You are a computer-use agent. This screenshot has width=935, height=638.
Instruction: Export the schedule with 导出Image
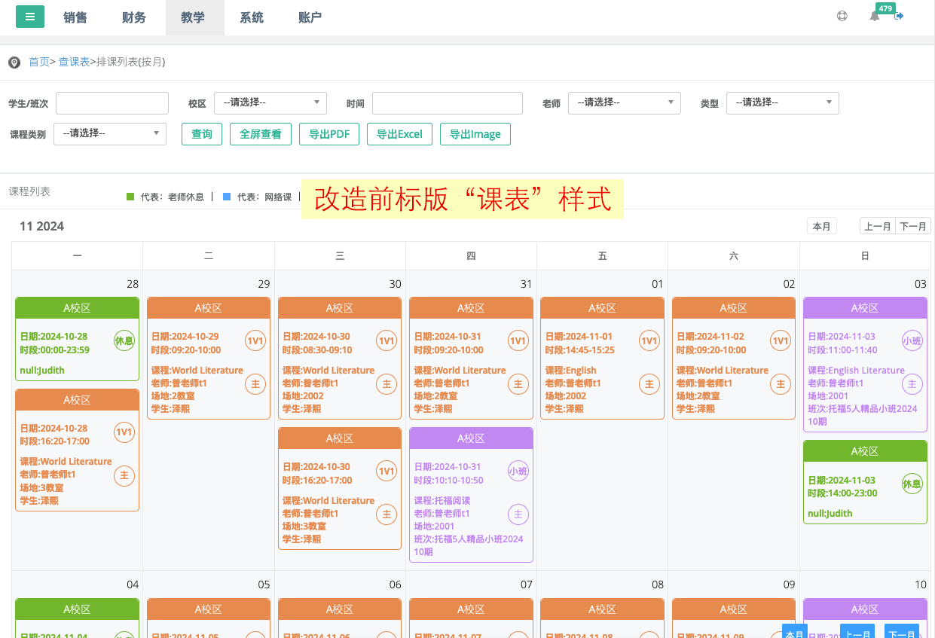[x=475, y=134]
